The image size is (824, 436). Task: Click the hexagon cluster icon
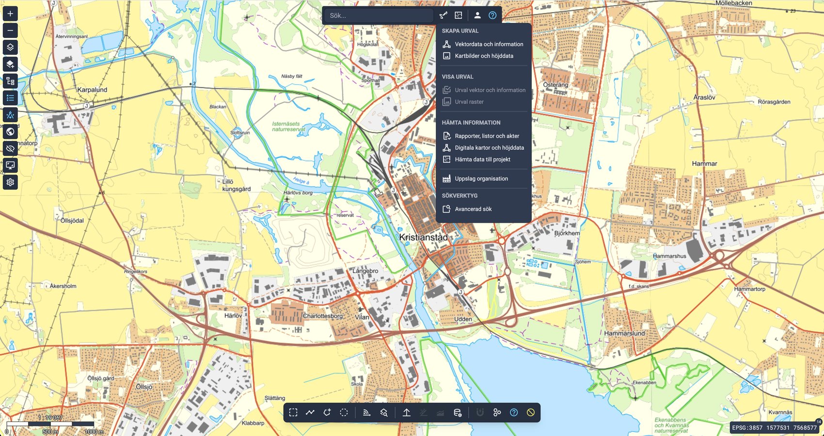(x=497, y=413)
